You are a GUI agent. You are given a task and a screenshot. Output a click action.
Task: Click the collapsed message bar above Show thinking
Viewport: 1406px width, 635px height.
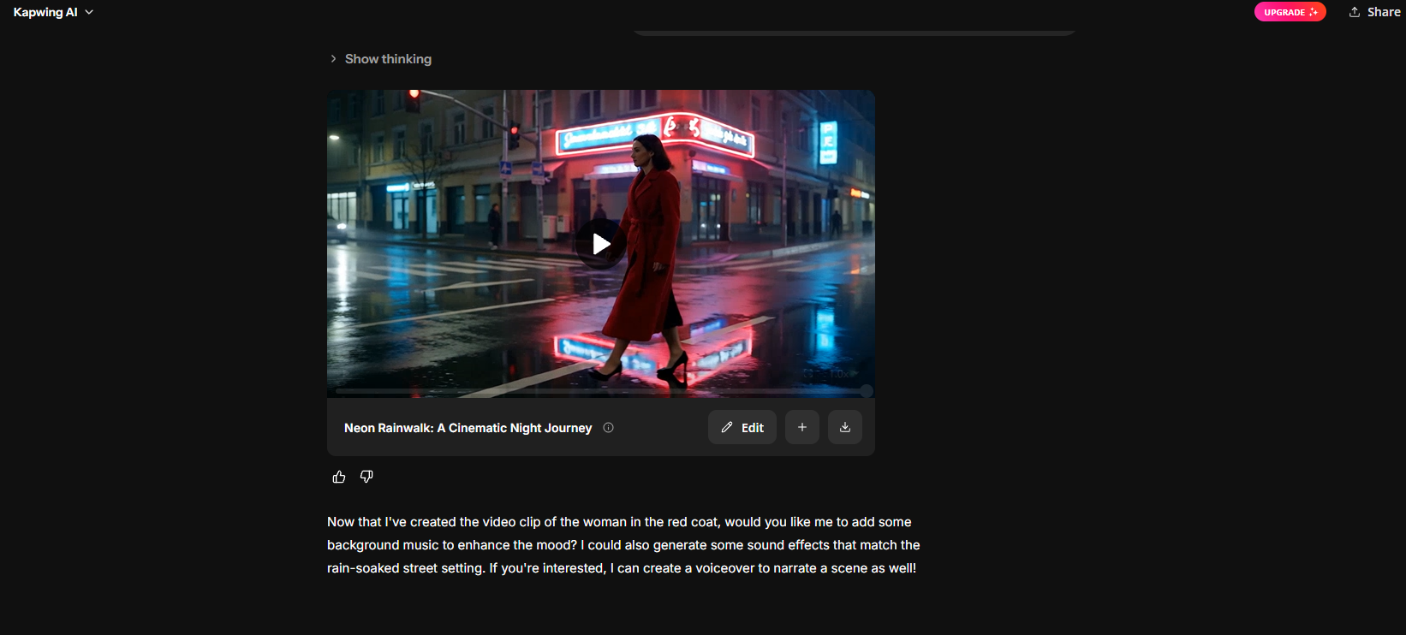855,33
